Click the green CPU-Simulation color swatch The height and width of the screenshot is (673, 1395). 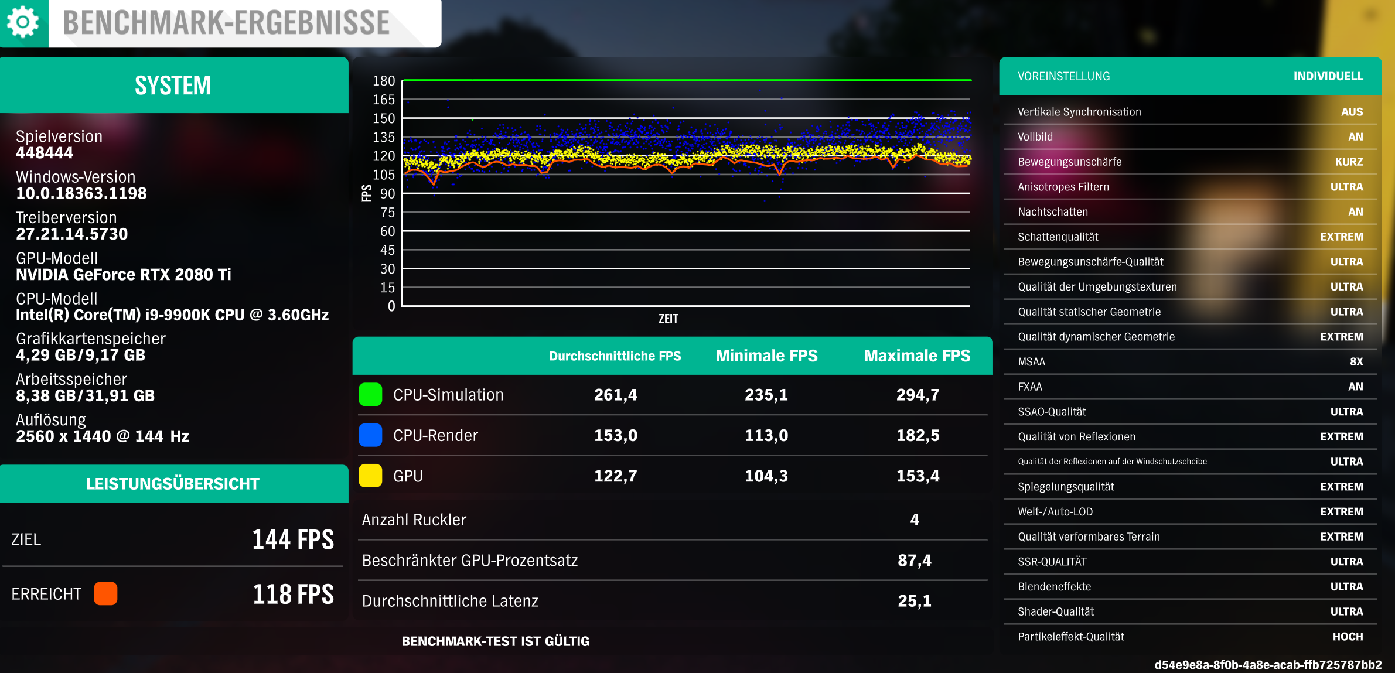click(x=370, y=395)
